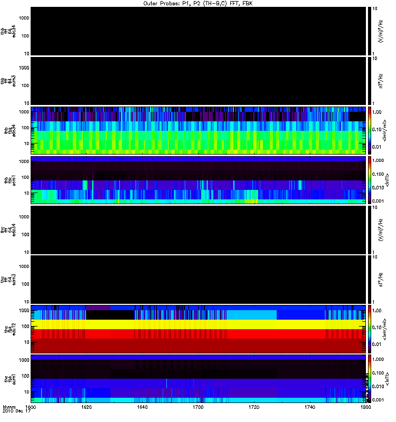
Task: Click the empty thc fff 64 scm3 panel
Action: coord(198,280)
